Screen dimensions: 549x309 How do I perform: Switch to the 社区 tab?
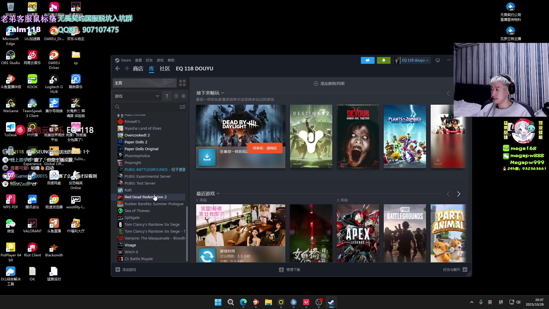pos(165,69)
